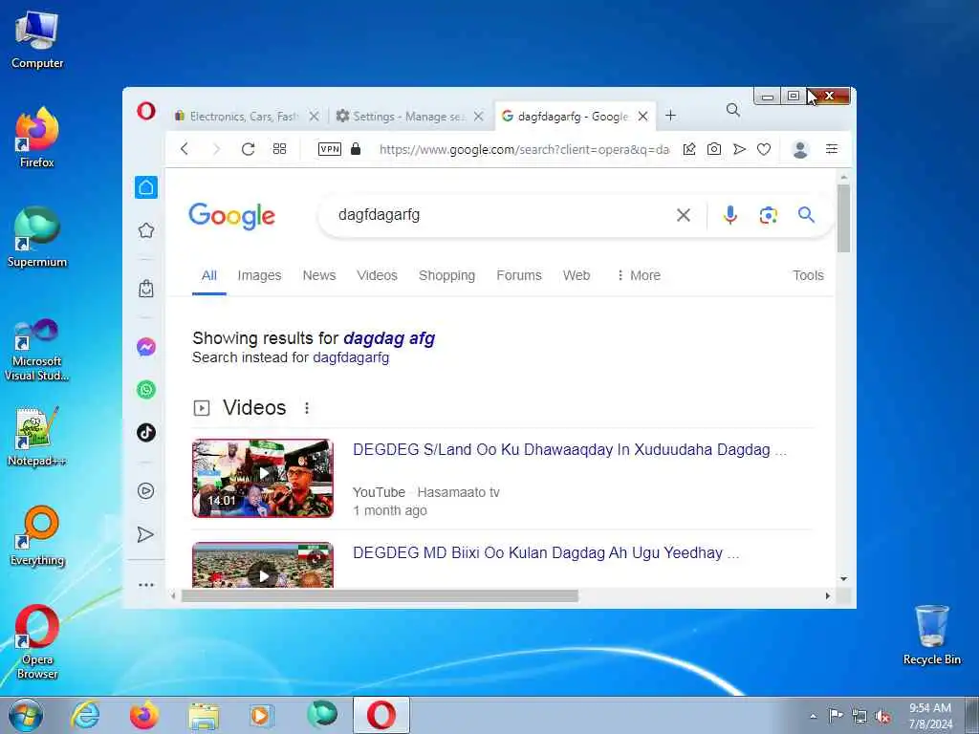Viewport: 979px width, 734px height.
Task: Open sidebar setup three dots
Action: click(x=146, y=585)
